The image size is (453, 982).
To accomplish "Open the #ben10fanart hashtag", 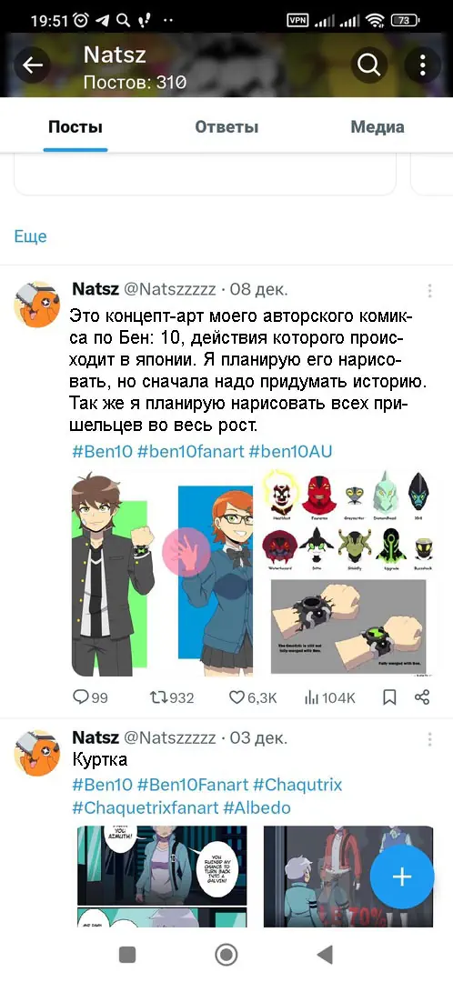I will pyautogui.click(x=190, y=452).
